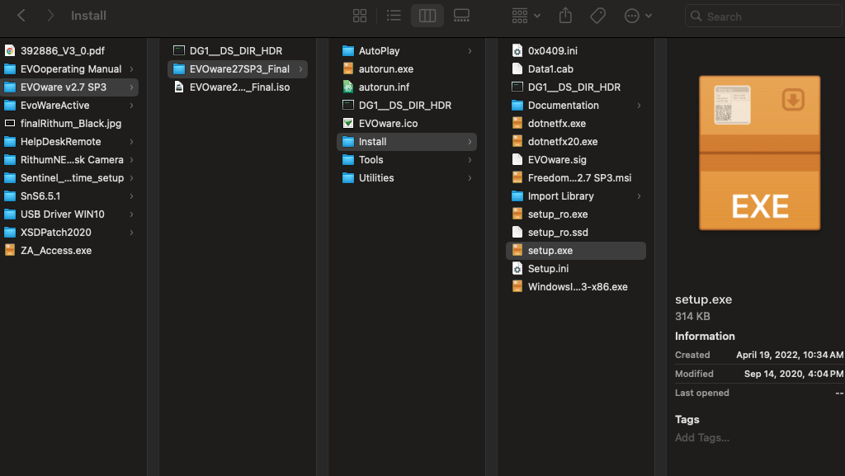This screenshot has width=845, height=476.
Task: Select the setup.exe file row
Action: click(x=576, y=251)
